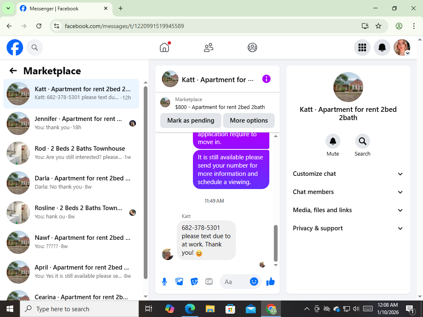Record a voice clip microphone icon
The width and height of the screenshot is (423, 317).
pyautogui.click(x=164, y=282)
